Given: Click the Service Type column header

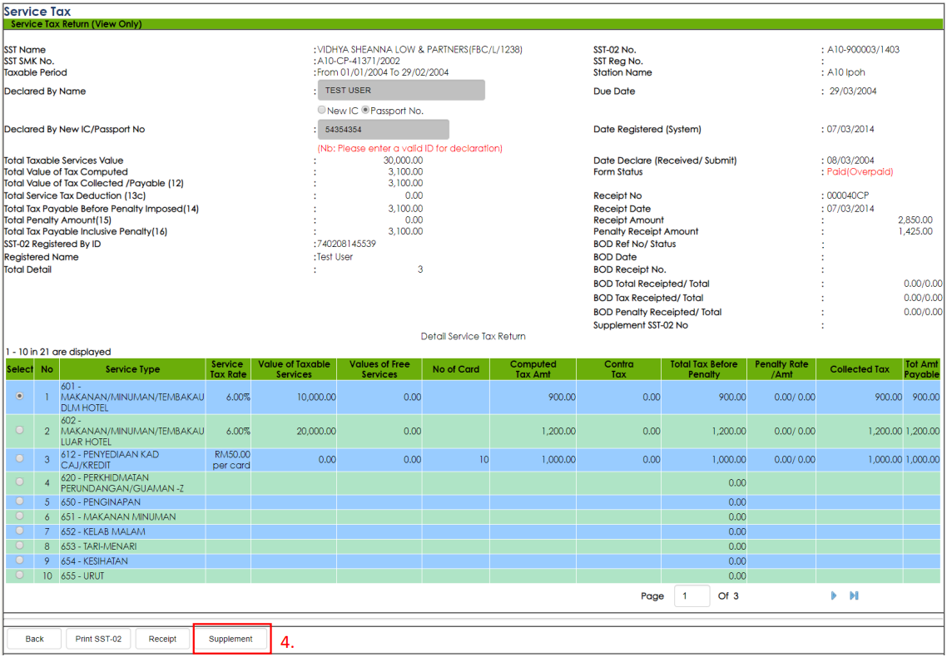Looking at the screenshot, I should tap(132, 369).
